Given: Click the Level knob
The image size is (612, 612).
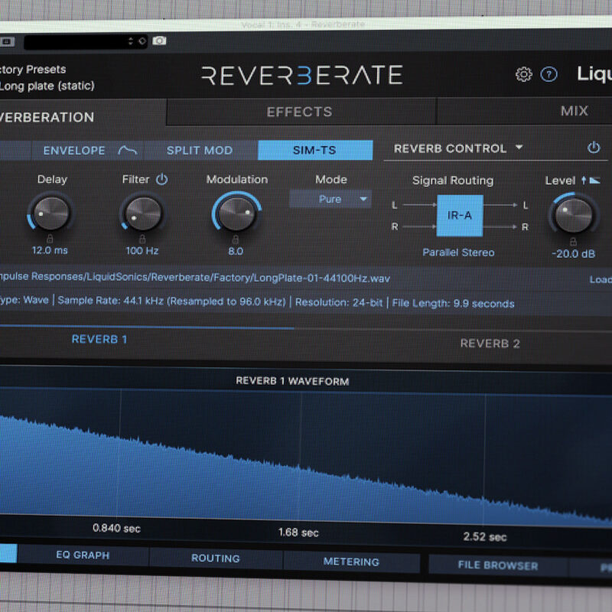Looking at the screenshot, I should tap(573, 215).
